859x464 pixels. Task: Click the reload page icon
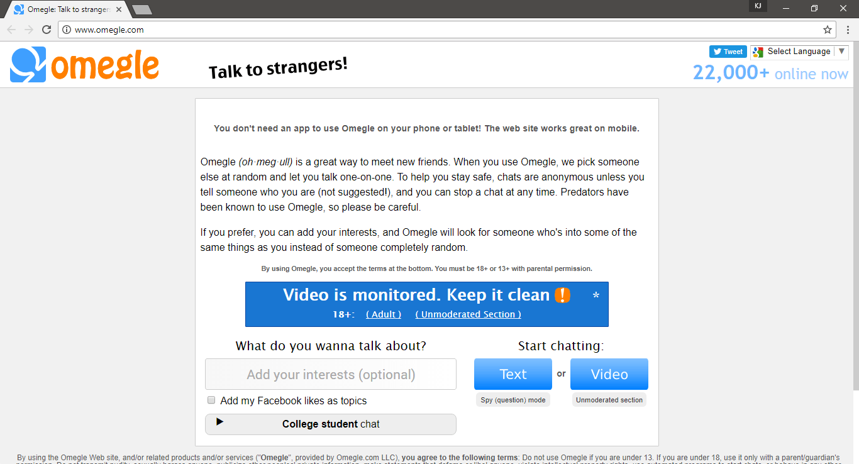tap(46, 29)
